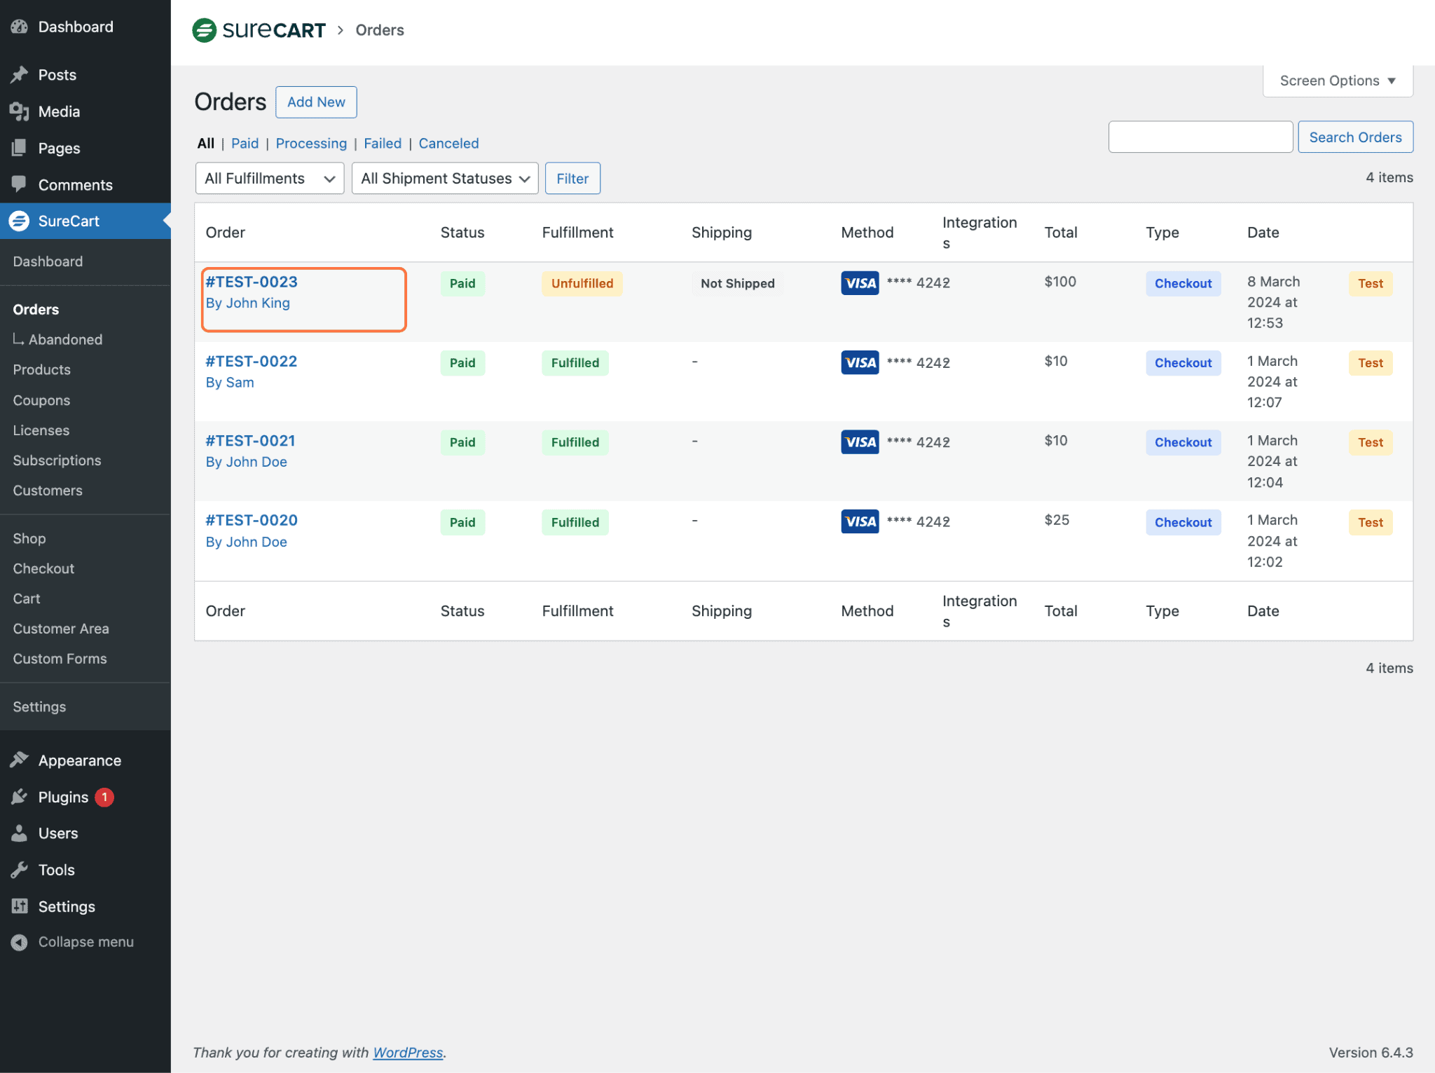Collapse the admin menu via arrow icon
The image size is (1435, 1073).
point(19,941)
